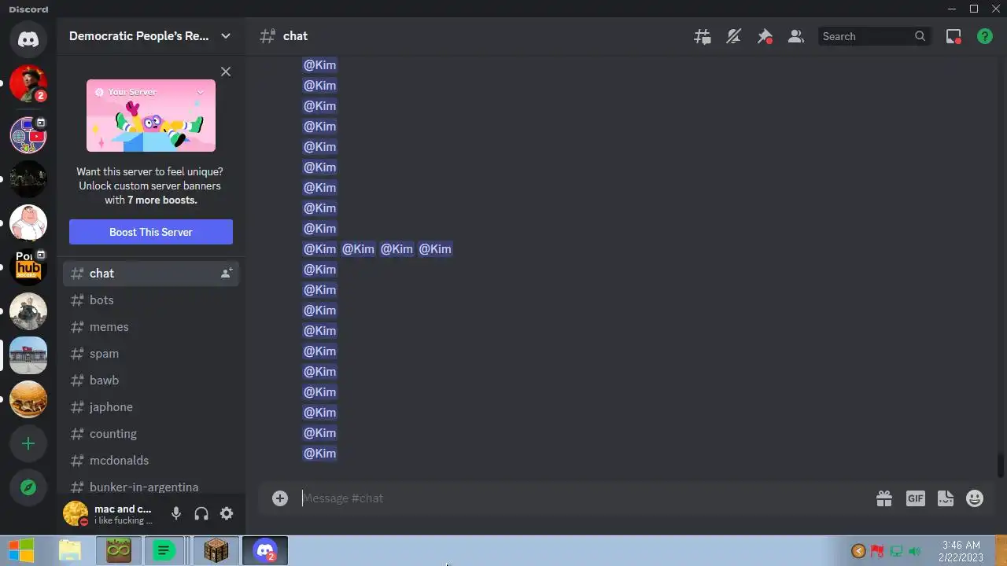Dismiss the boost promo card
The width and height of the screenshot is (1007, 566).
coord(226,72)
